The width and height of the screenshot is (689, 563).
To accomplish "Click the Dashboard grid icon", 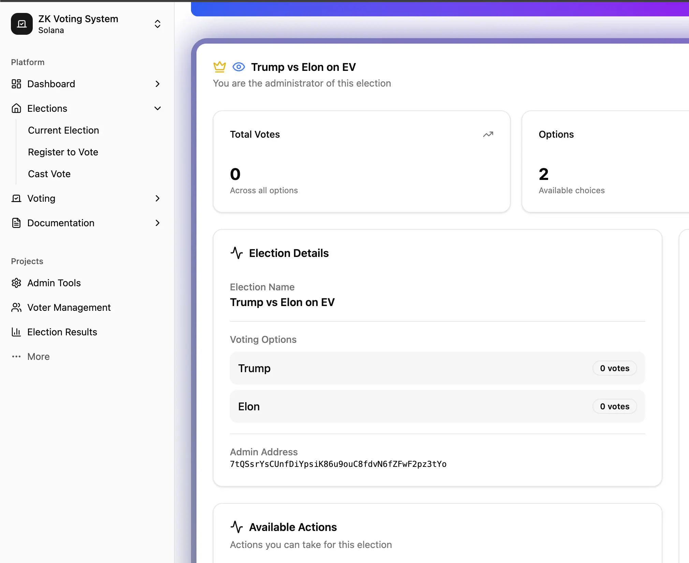I will (16, 84).
